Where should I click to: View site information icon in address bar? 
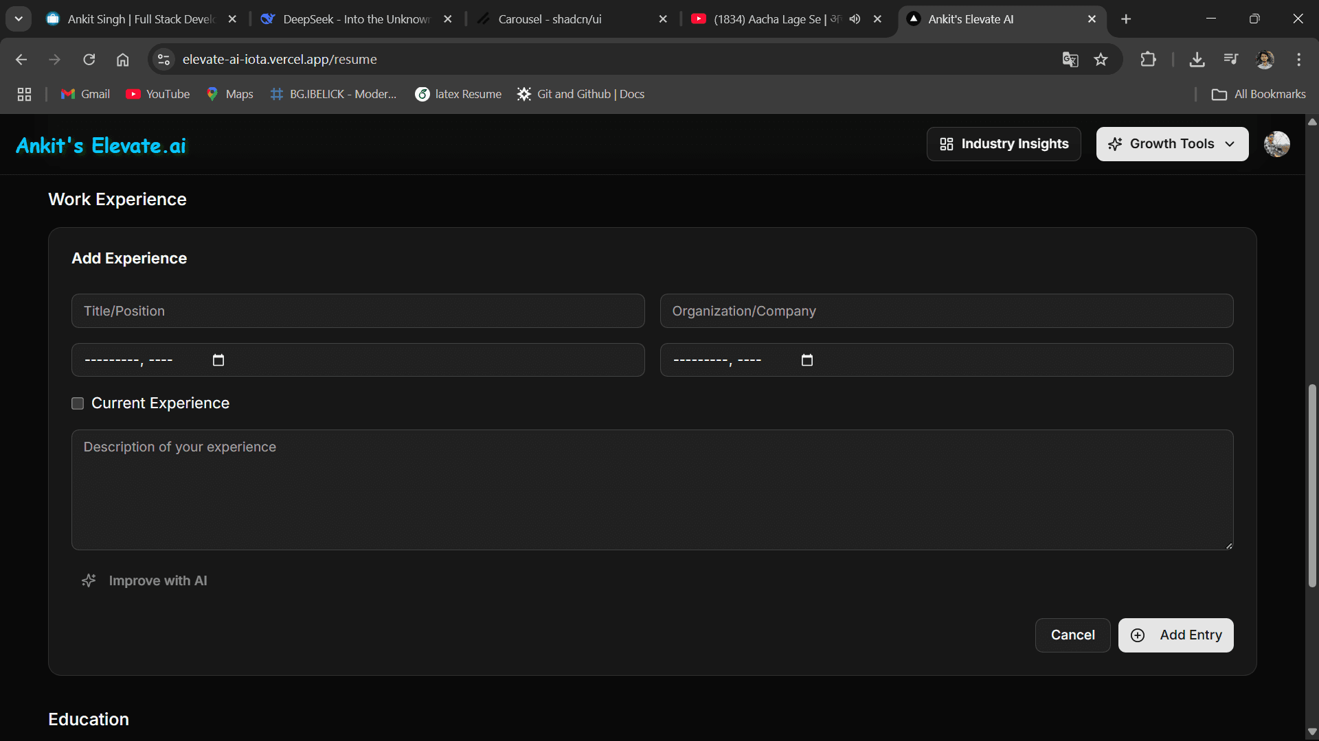[164, 60]
